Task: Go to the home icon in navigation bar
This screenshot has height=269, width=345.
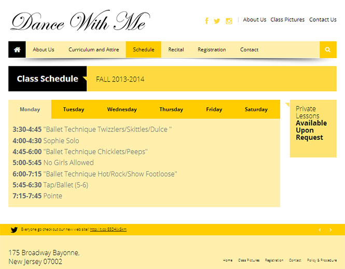Action: tap(17, 49)
